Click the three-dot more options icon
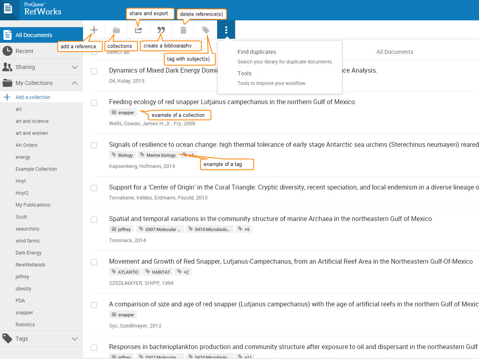Screen dimensions: 479x359 pos(226,30)
